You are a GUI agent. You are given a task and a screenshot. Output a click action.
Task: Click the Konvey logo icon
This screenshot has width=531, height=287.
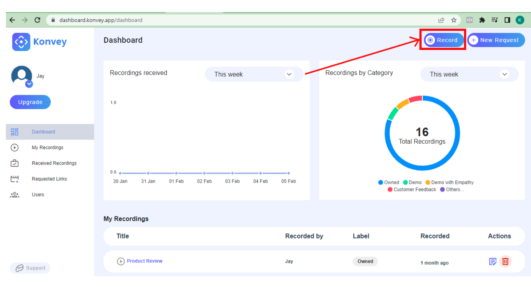coord(21,42)
